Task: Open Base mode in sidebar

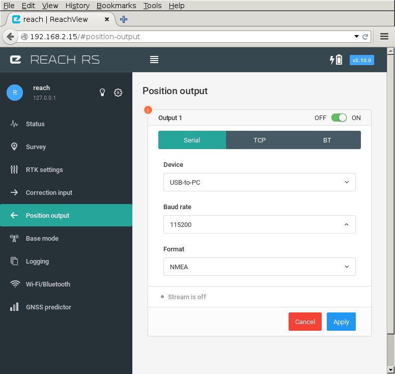Action: coord(66,238)
